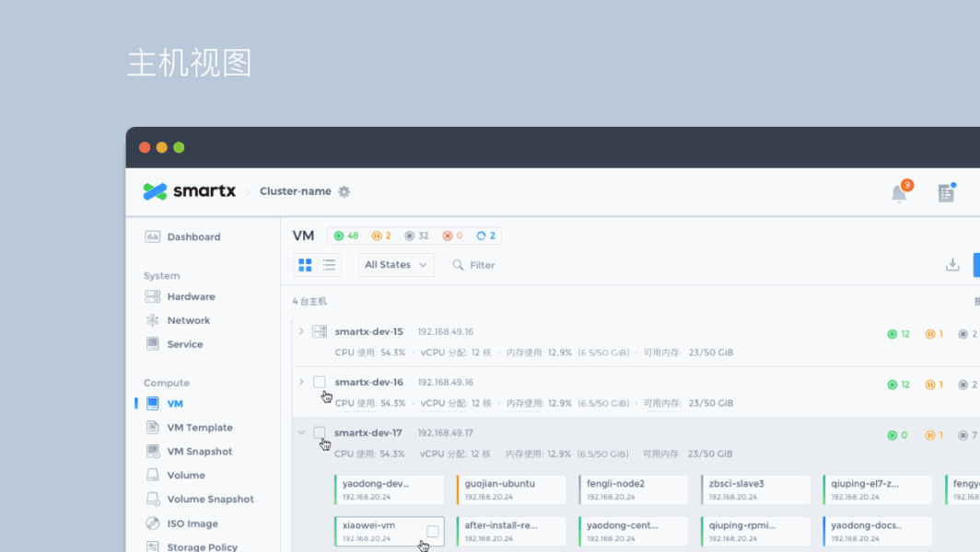
Task: Check the smartx-dev-17 host checkbox
Action: point(320,432)
